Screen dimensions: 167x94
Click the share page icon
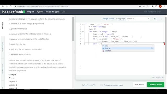[x=144, y=6]
